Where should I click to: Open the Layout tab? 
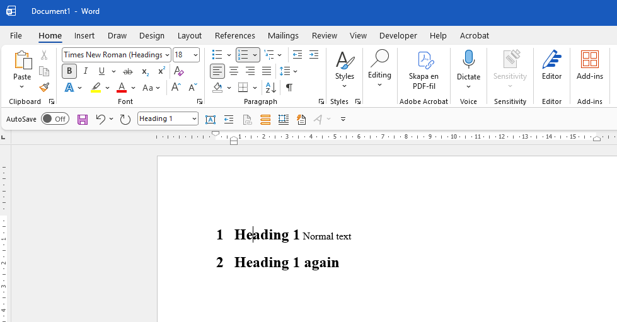click(189, 36)
